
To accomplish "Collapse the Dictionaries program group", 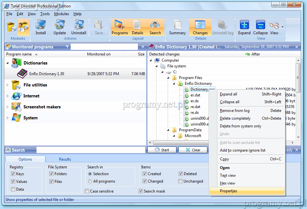I will (8, 63).
